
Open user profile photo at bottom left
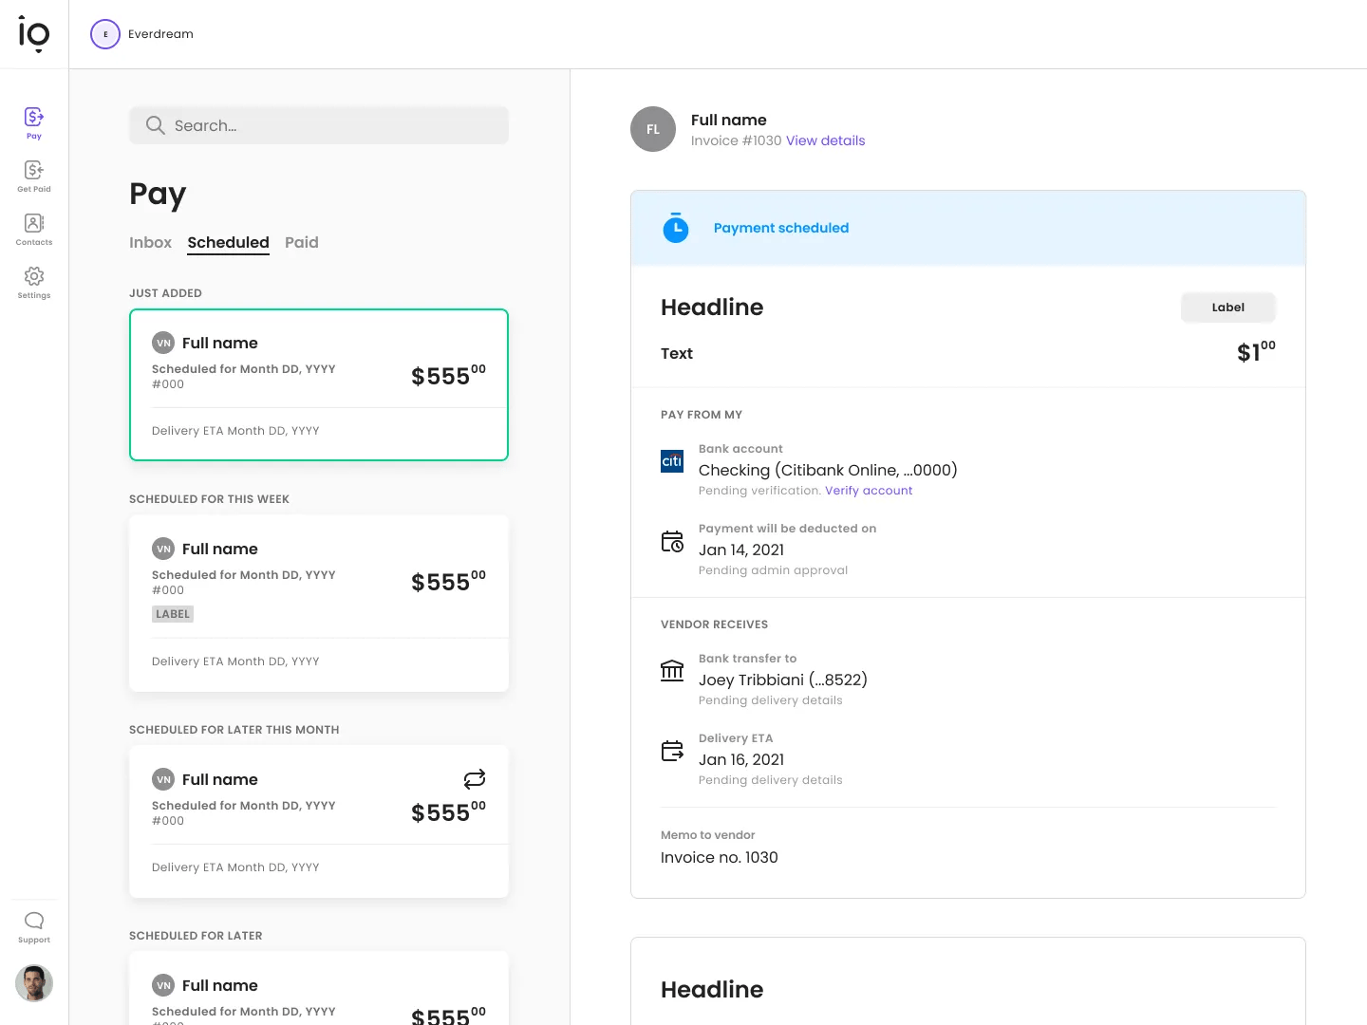(x=34, y=983)
